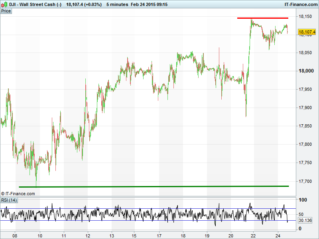319x239 pixels.
Task: Select the RSI (14) indicator label
Action: pos(9,200)
